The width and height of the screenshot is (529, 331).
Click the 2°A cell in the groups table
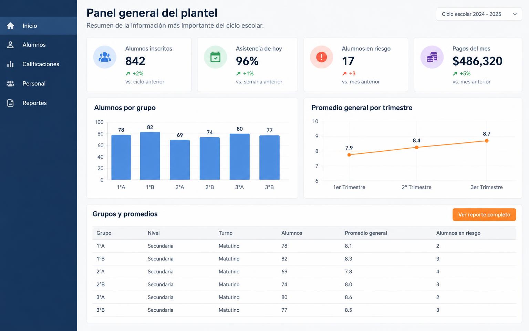[x=101, y=272]
